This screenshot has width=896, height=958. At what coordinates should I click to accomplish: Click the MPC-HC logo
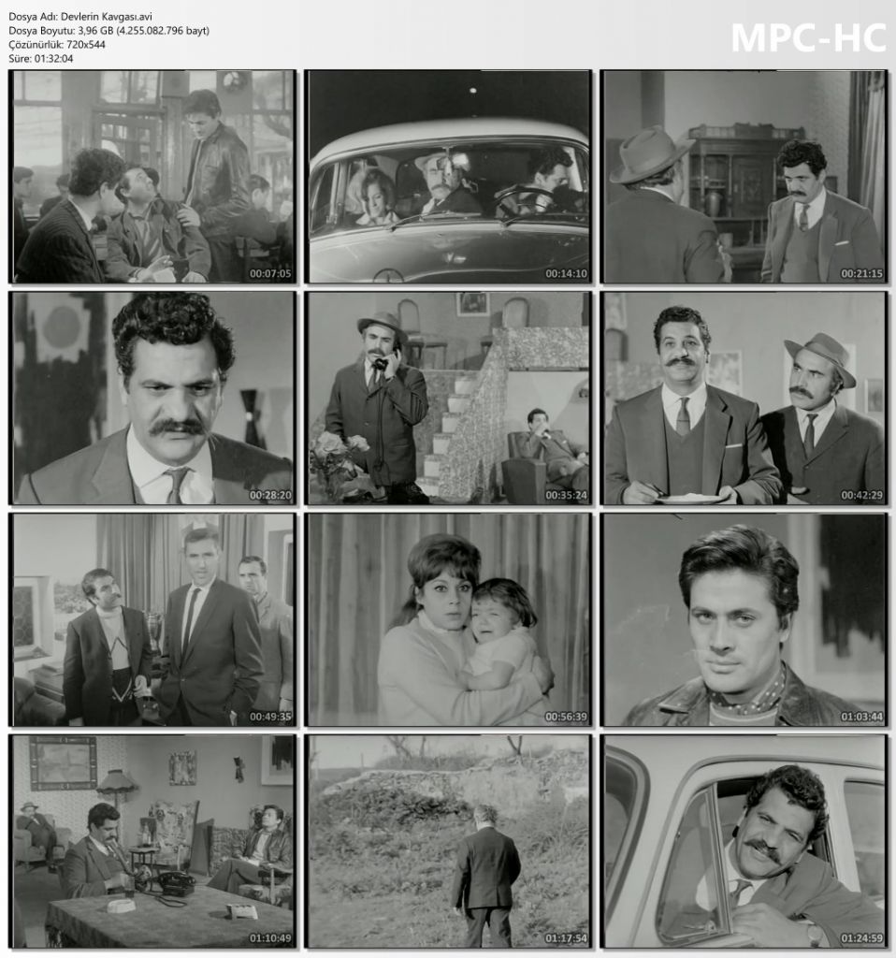click(807, 37)
